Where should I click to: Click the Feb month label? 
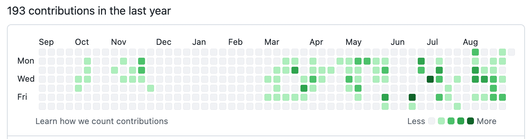235,42
